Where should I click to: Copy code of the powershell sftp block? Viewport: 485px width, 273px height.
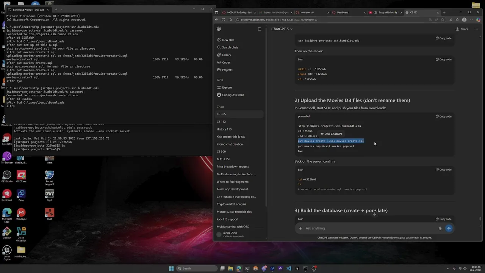tap(443, 116)
